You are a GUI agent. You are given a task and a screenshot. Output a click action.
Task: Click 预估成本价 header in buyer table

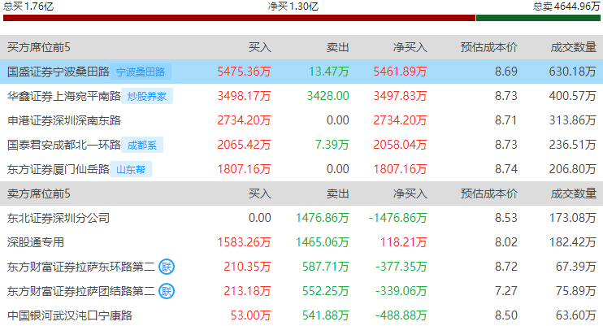pyautogui.click(x=488, y=47)
